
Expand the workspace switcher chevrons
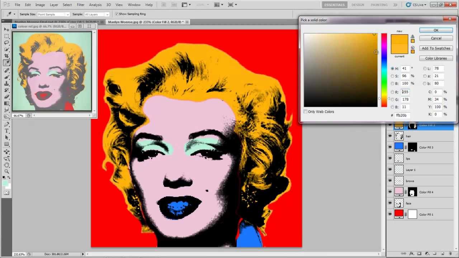[395, 5]
